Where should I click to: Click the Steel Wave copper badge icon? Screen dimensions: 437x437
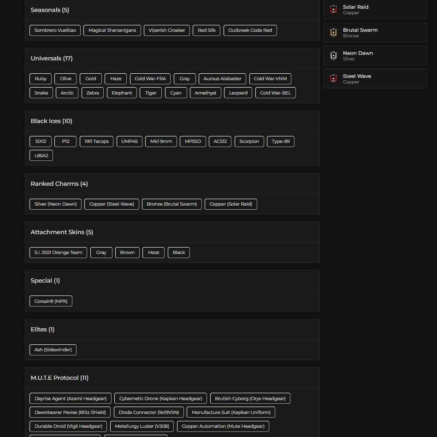coord(333,78)
